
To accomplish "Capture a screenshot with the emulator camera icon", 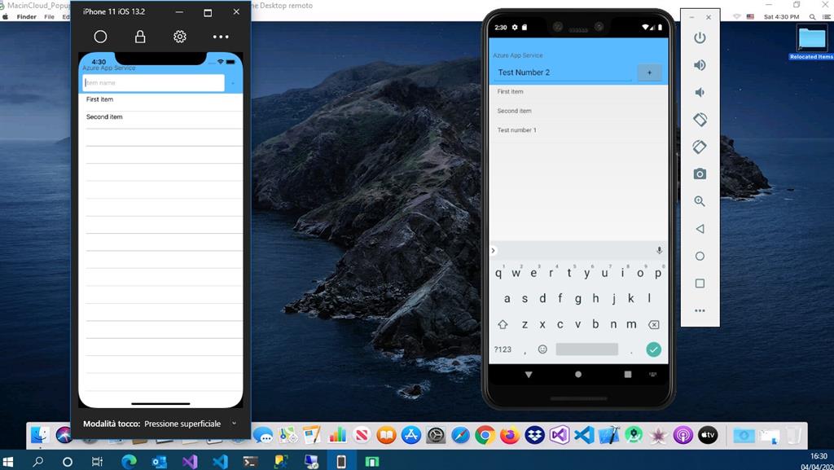I will (699, 174).
